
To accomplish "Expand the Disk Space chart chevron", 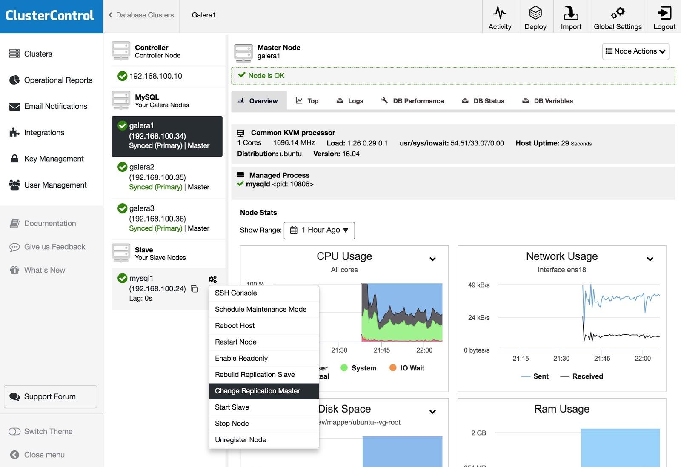I will (x=432, y=412).
